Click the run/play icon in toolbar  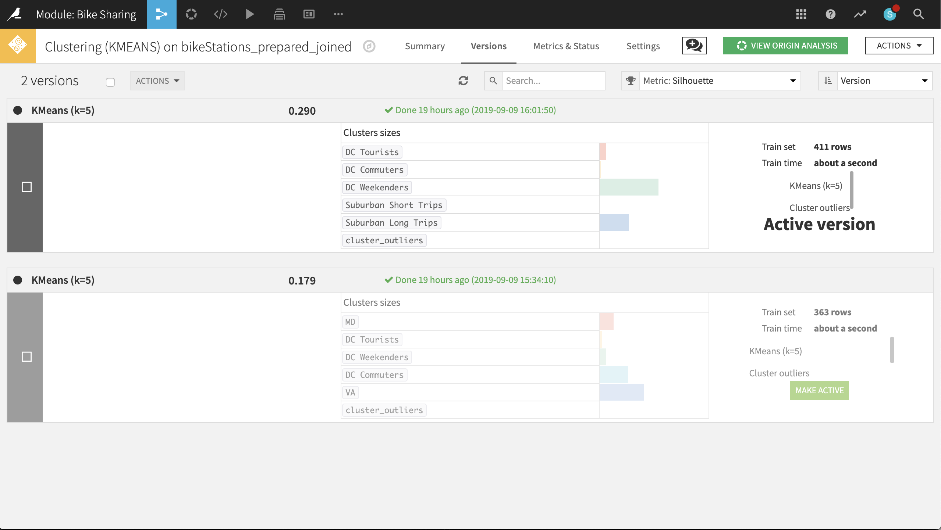coord(249,14)
